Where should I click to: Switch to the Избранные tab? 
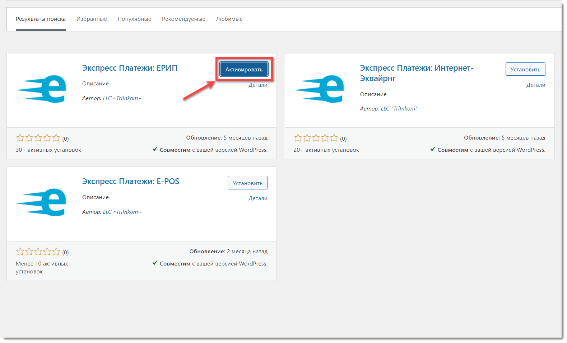coord(92,19)
